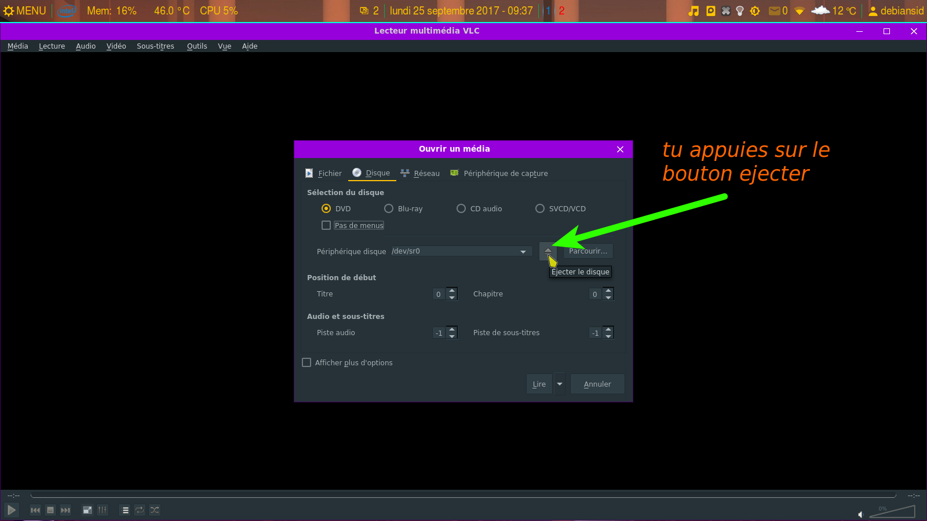Expand the Périphérique disque device dropdown
927x521 pixels.
(x=523, y=251)
